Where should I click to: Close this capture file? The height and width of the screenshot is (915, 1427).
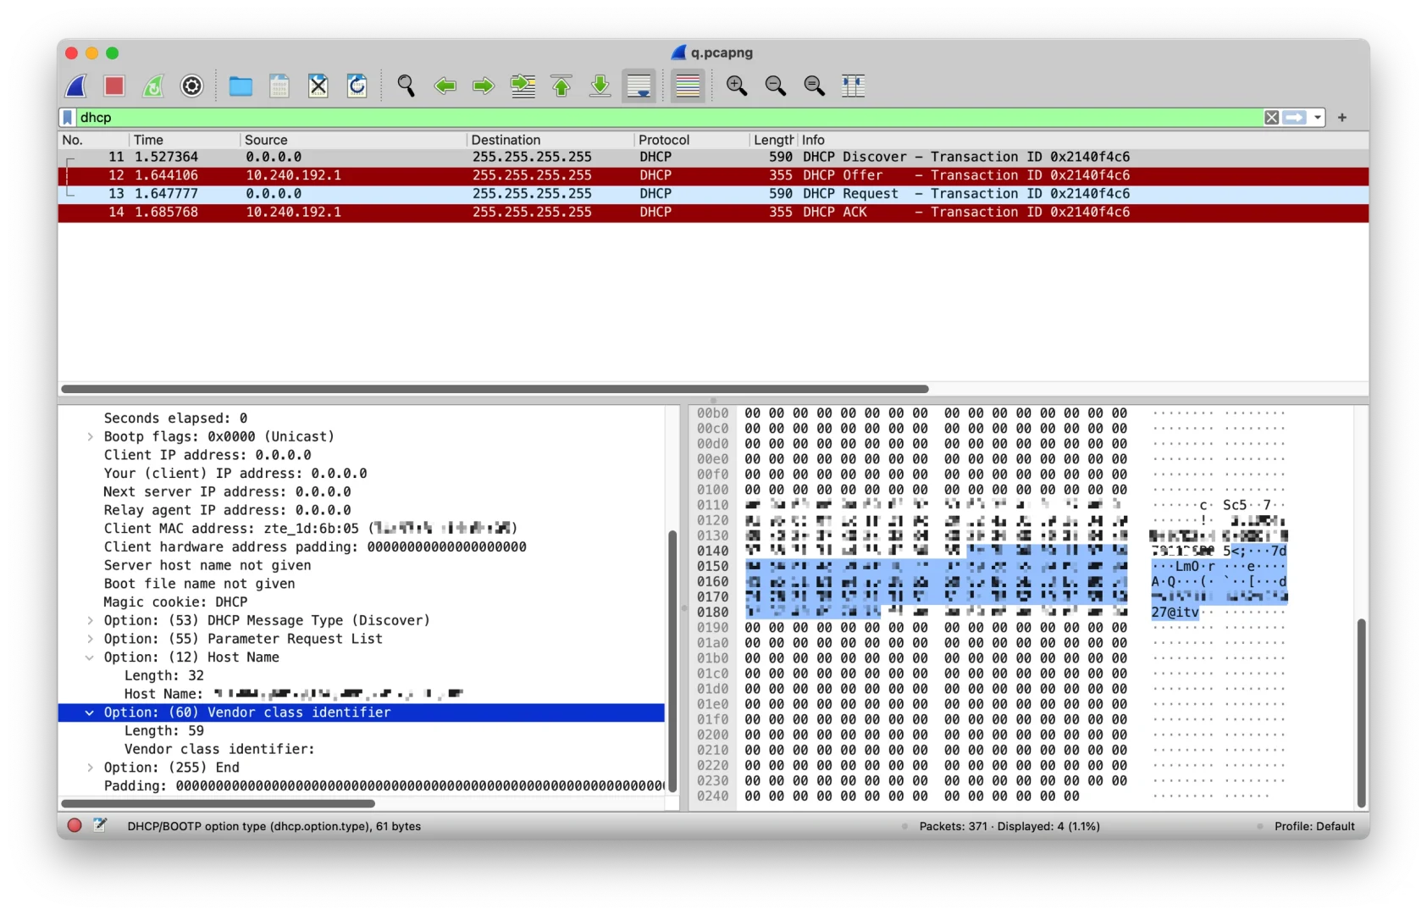click(318, 86)
